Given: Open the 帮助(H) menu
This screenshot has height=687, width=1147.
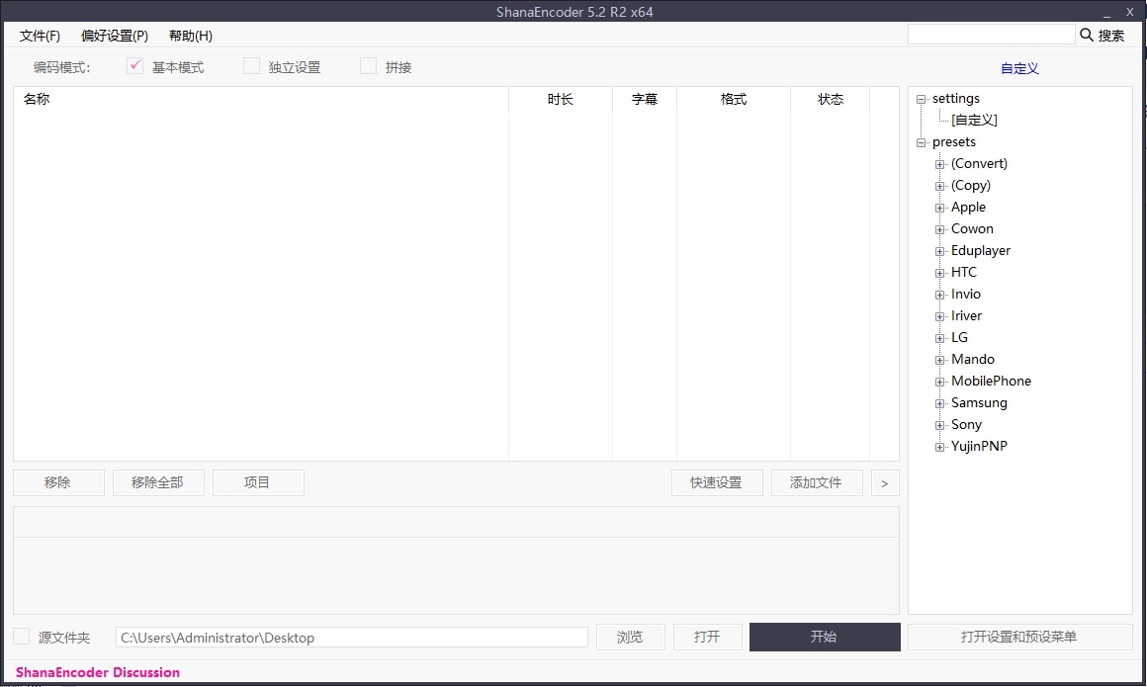Looking at the screenshot, I should coord(189,36).
